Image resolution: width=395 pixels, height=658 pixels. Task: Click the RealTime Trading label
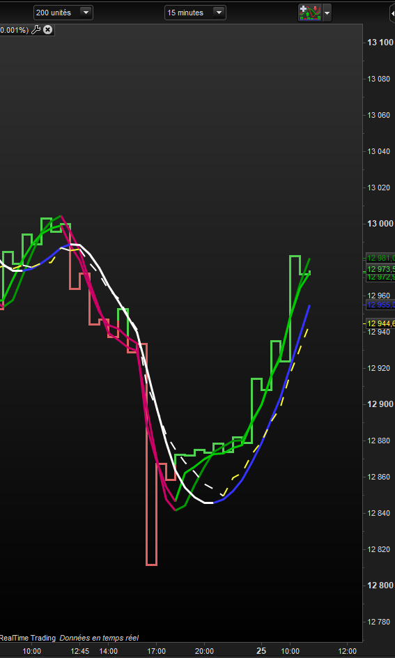[x=28, y=638]
